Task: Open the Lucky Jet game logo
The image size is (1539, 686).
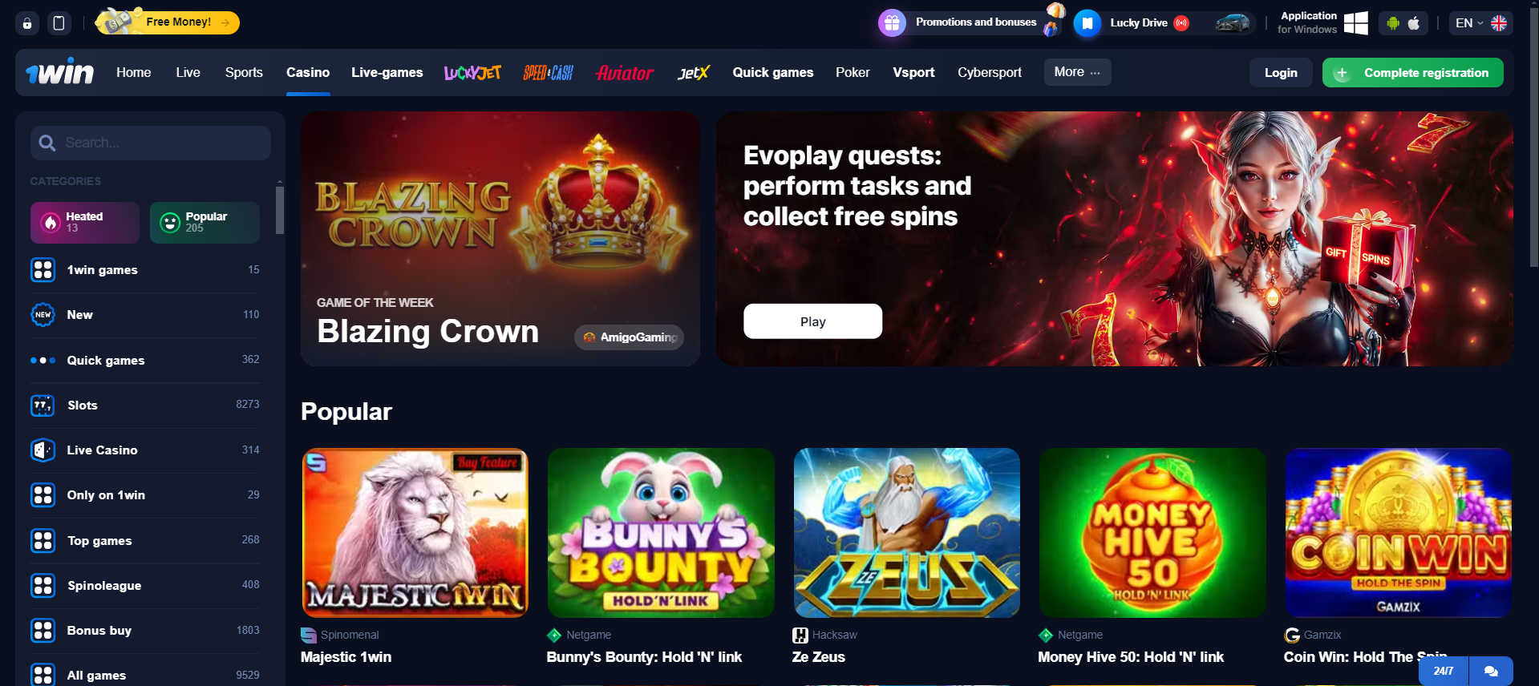Action: coord(472,73)
